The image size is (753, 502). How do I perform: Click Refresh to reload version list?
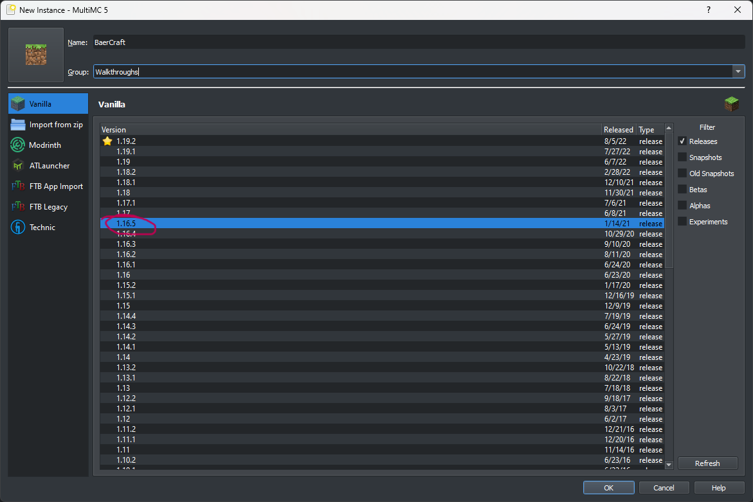(x=707, y=463)
